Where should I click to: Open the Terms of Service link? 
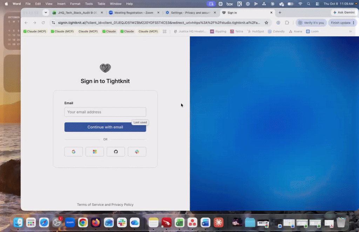coord(90,205)
